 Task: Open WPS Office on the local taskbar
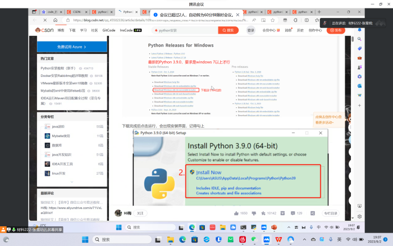click(x=278, y=239)
